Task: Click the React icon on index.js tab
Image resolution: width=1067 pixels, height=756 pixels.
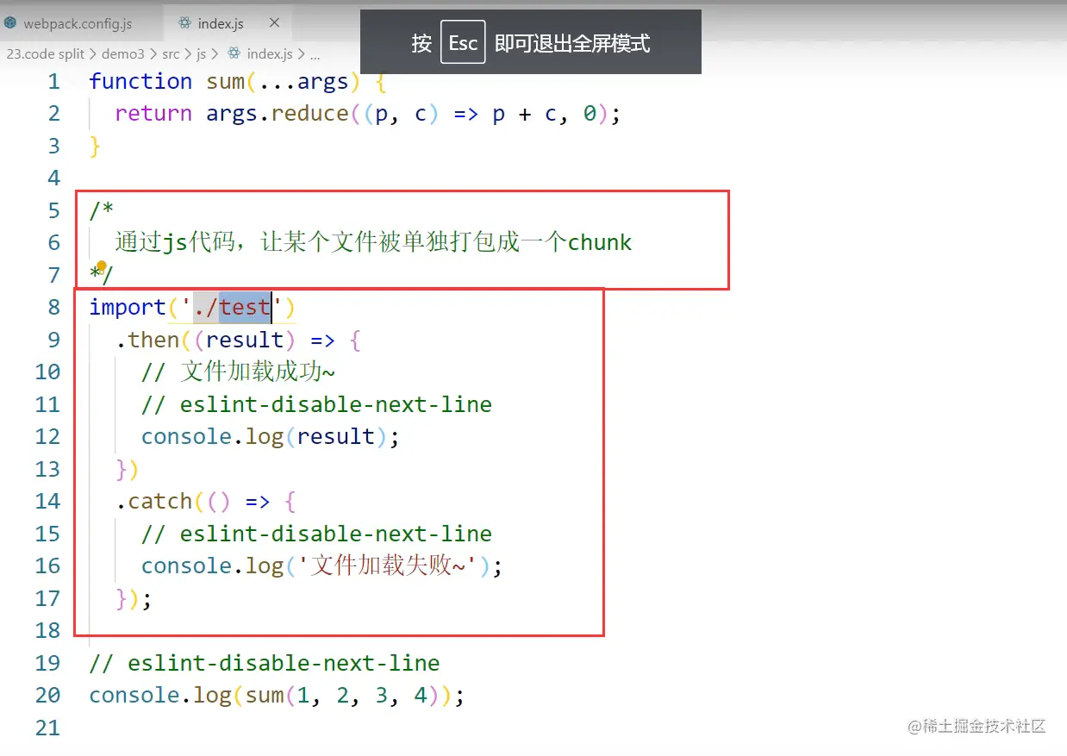Action: (x=184, y=23)
